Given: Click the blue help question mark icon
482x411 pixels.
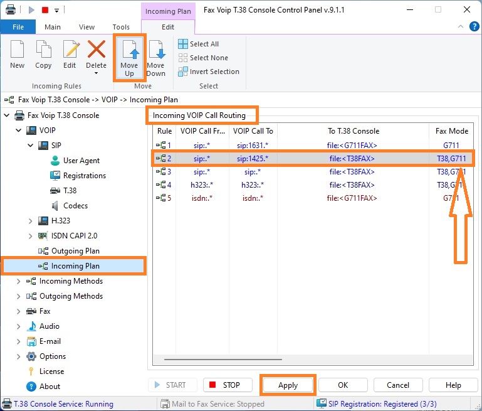Looking at the screenshot, I should pyautogui.click(x=474, y=26).
